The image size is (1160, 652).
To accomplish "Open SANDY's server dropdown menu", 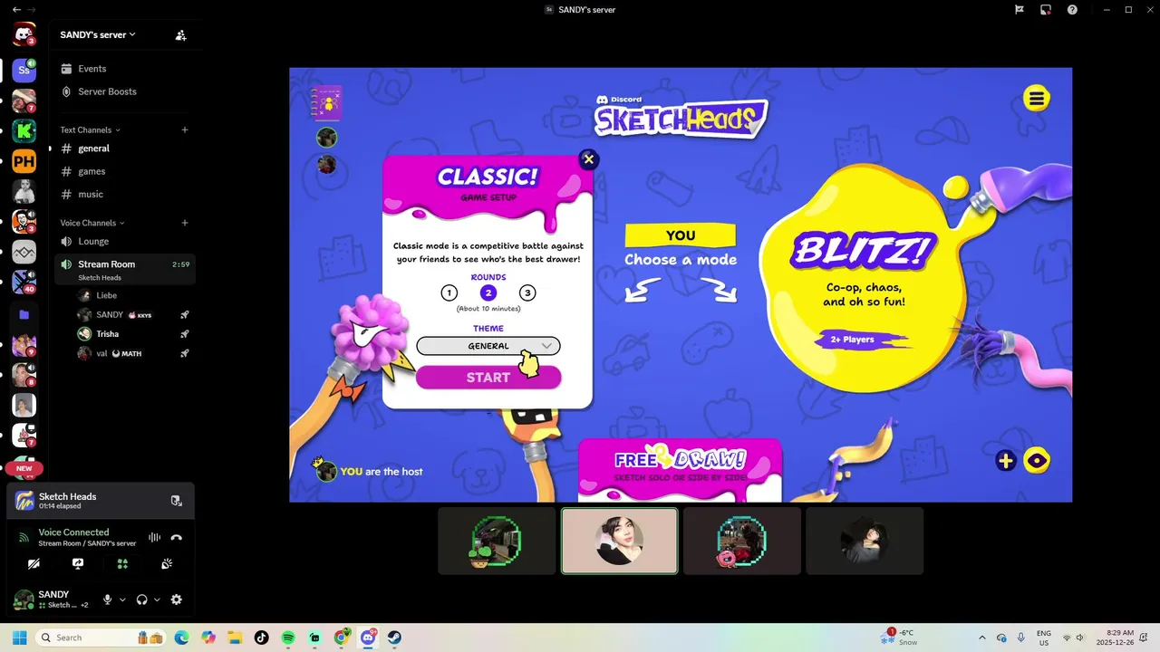I will [x=98, y=35].
